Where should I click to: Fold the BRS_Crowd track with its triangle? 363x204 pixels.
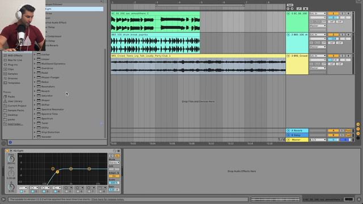tap(288, 56)
